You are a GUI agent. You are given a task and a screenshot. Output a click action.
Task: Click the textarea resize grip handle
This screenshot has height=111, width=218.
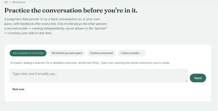pos(187,81)
